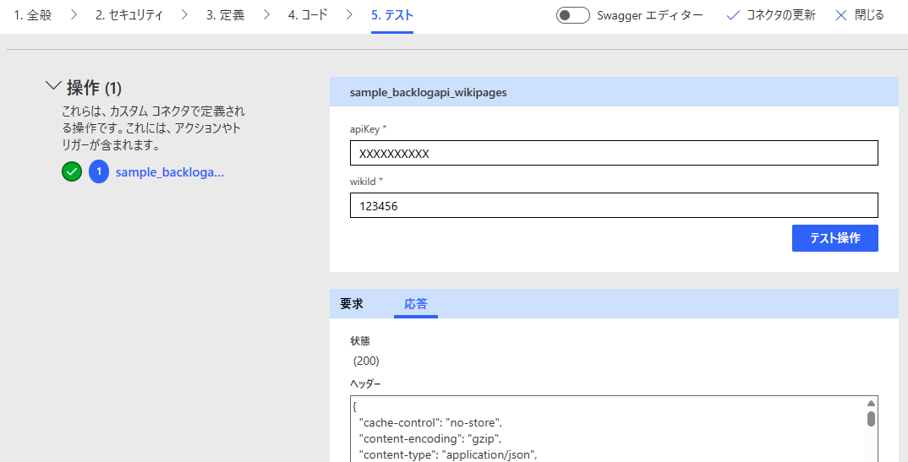The width and height of the screenshot is (908, 462).
Task: Go to the 1. 全般 step
Action: point(32,15)
